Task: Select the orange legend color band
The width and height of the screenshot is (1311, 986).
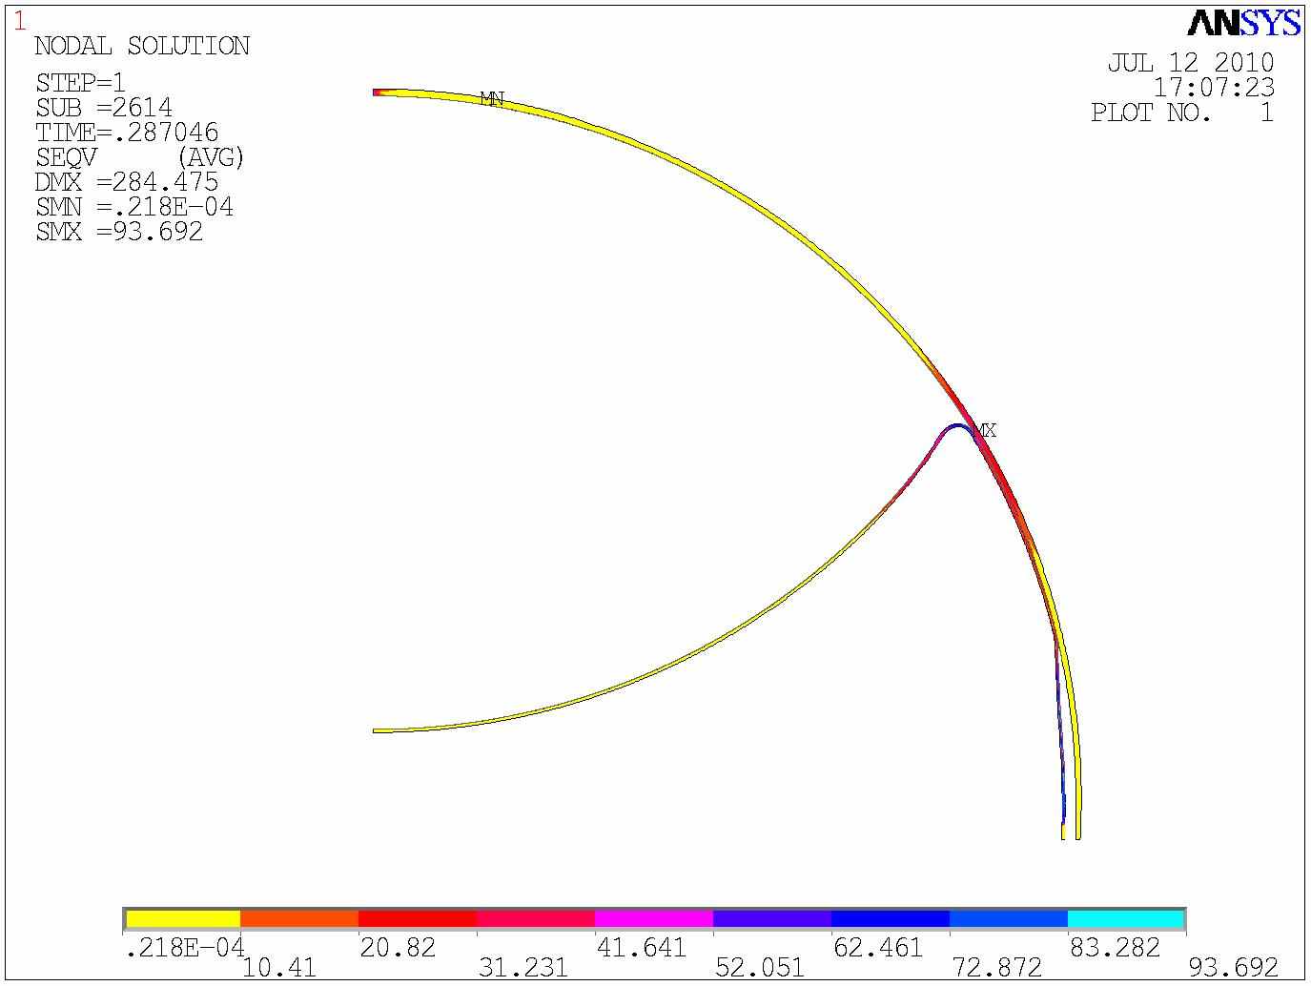Action: [x=299, y=918]
